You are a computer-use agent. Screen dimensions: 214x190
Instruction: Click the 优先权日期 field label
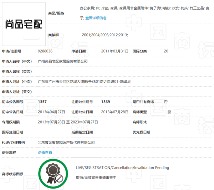(x=141, y=132)
